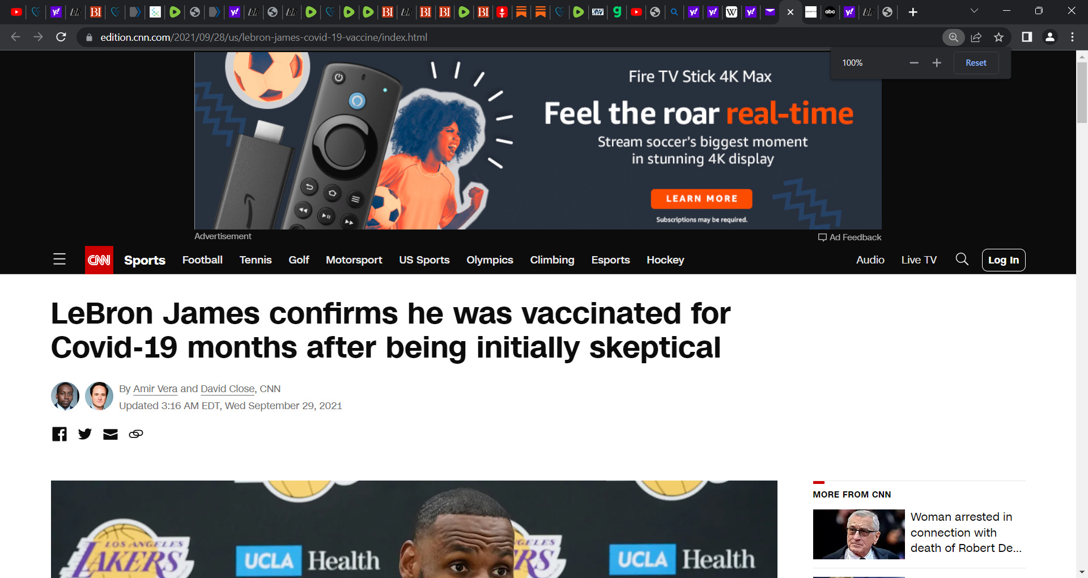Expand the tab search dropdown chevron
The image size is (1088, 578).
click(974, 11)
